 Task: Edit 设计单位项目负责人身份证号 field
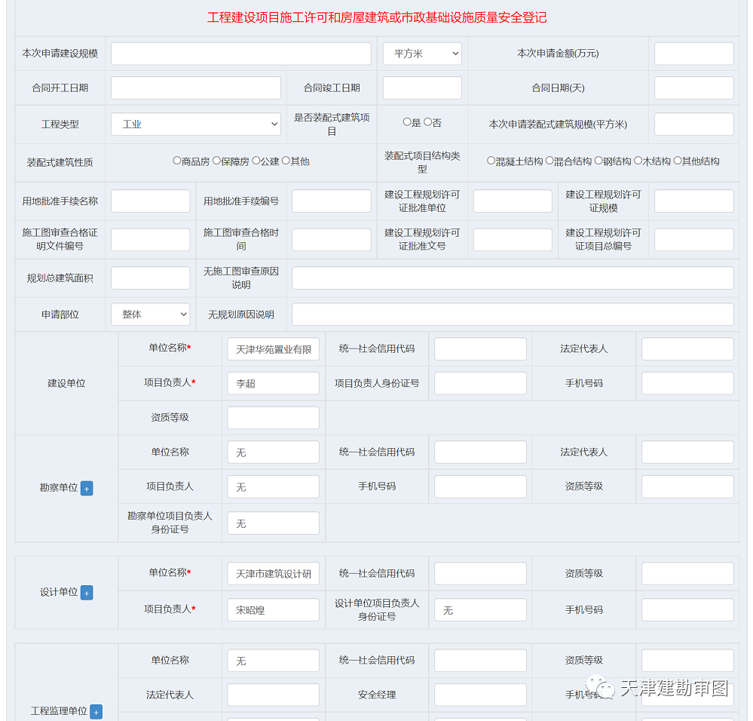pos(480,609)
